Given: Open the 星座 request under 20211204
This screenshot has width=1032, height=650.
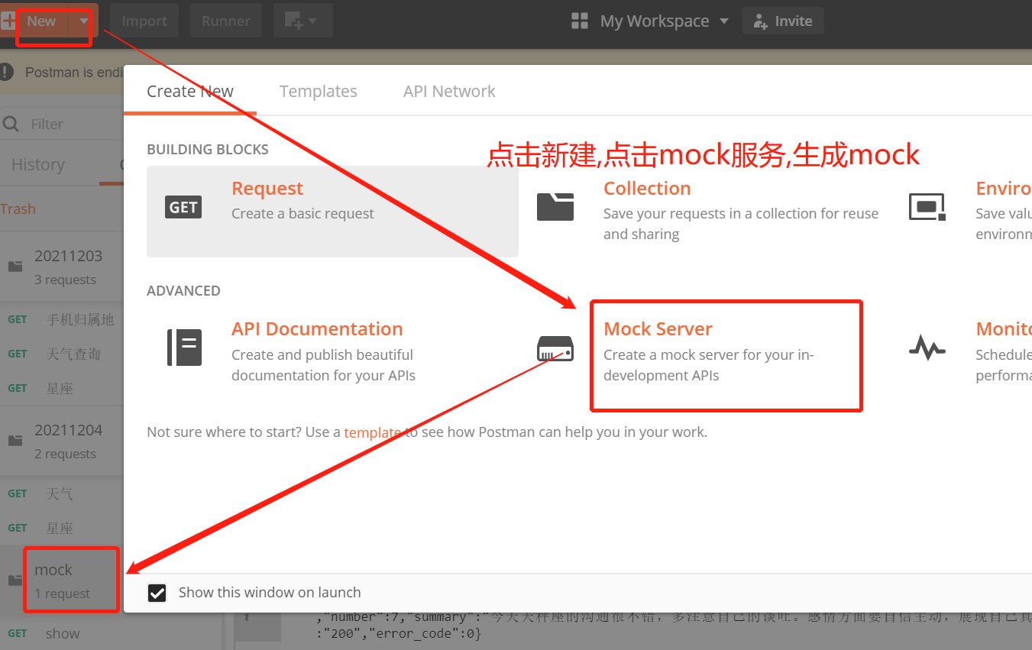Looking at the screenshot, I should pos(60,528).
